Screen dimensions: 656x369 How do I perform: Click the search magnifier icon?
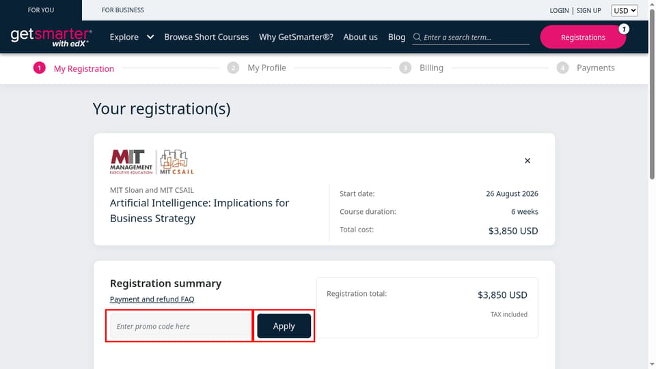coord(417,37)
